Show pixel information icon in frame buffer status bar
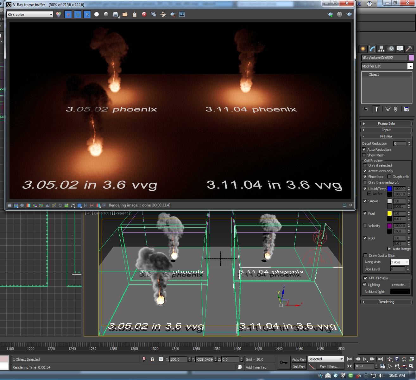This screenshot has height=380, width=416. (x=22, y=205)
